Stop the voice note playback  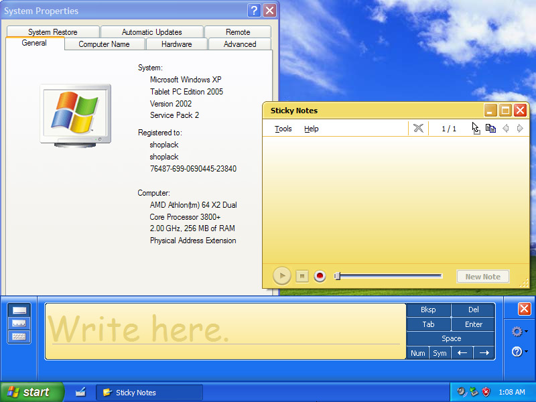[302, 276]
